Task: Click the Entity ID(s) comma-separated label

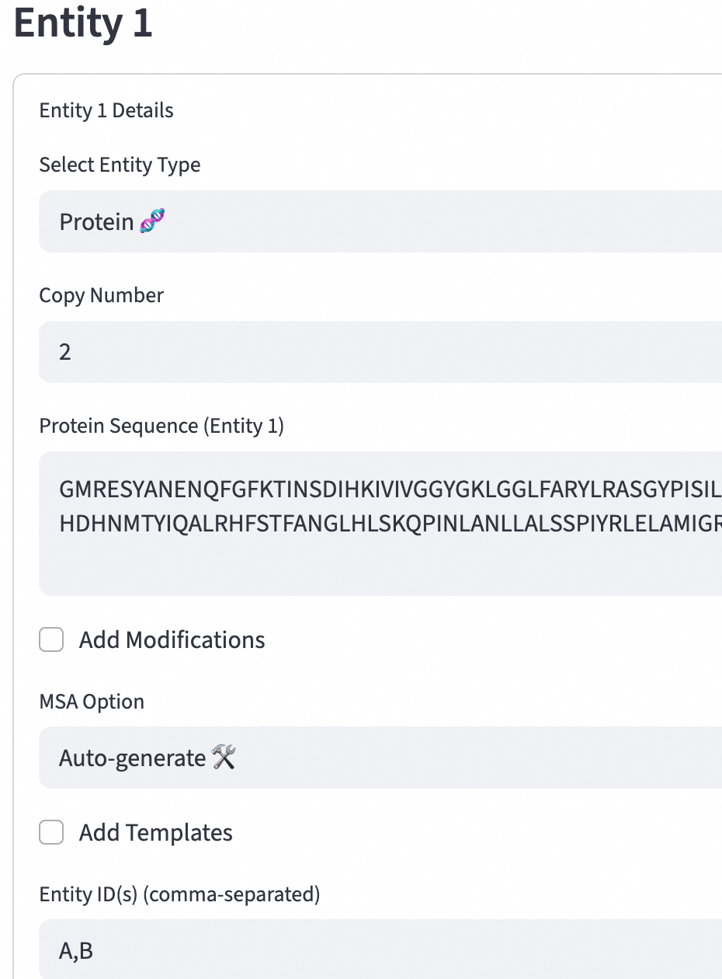Action: 179,894
